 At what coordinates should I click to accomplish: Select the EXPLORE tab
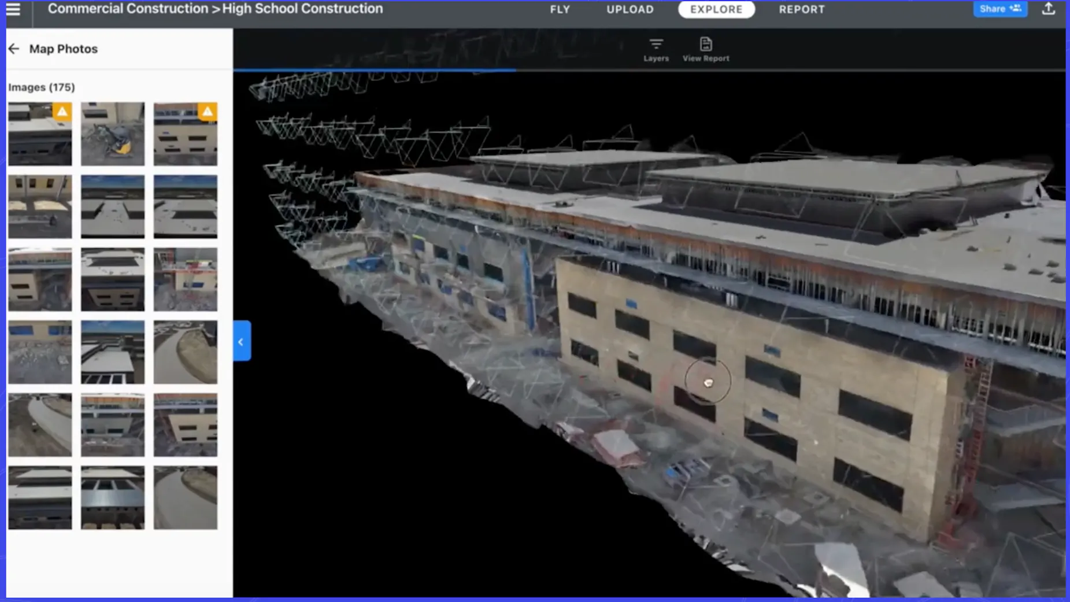tap(716, 9)
